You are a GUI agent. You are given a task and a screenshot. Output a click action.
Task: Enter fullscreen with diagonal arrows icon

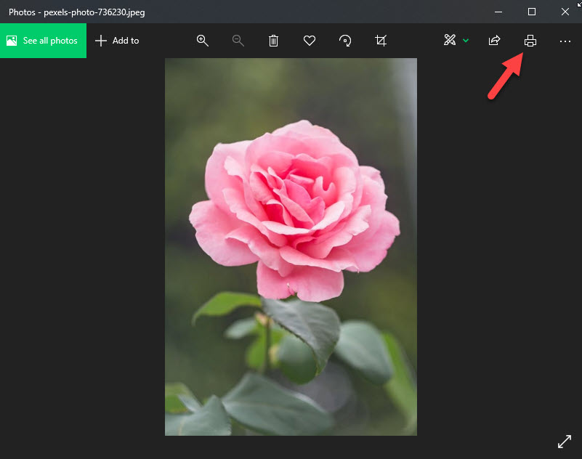(x=564, y=441)
